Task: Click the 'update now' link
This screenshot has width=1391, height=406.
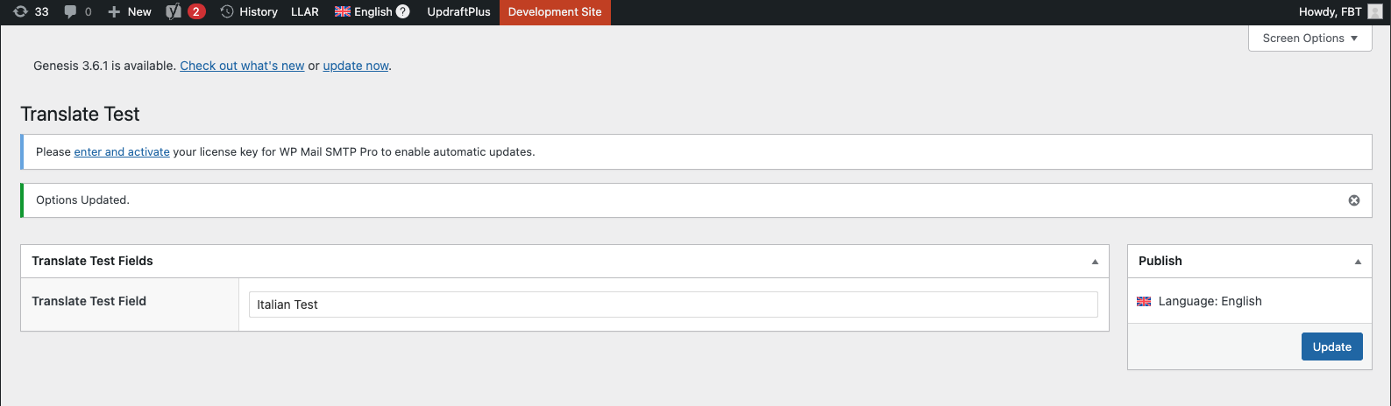Action: pyautogui.click(x=356, y=66)
